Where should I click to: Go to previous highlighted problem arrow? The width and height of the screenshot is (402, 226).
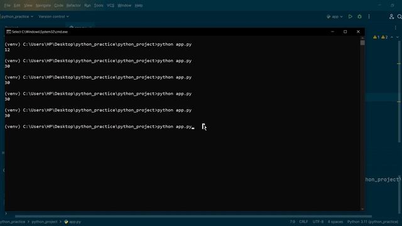click(x=392, y=37)
